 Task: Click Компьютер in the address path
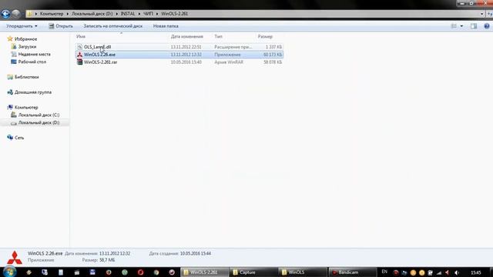(52, 14)
